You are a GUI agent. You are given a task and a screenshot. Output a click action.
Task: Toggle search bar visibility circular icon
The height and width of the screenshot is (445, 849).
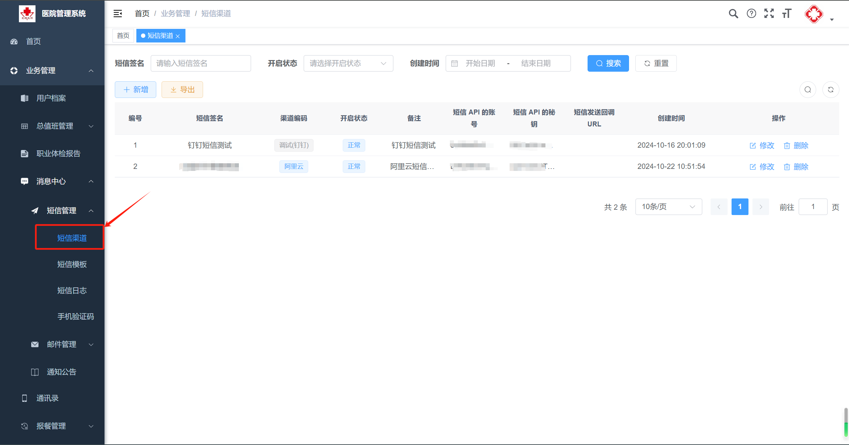coord(808,90)
